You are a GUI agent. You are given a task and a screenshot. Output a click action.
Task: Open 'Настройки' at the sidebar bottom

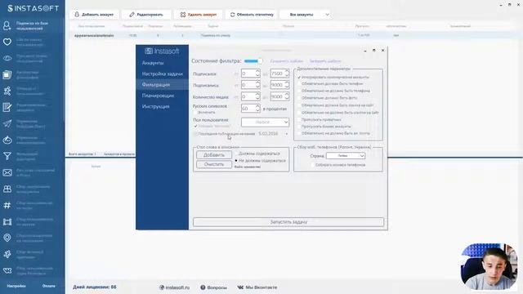coord(16,286)
